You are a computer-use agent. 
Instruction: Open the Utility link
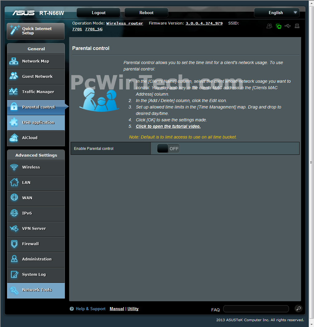133,309
